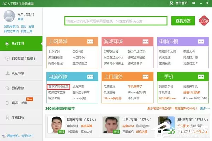The height and width of the screenshot is (141, 212).
Task: Click the QQ问题 link
Action: pos(78,51)
